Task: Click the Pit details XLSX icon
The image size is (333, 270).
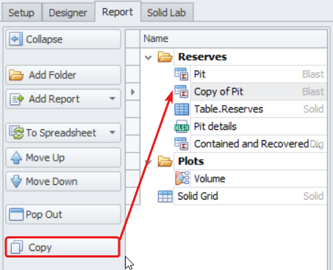Action: (x=182, y=126)
